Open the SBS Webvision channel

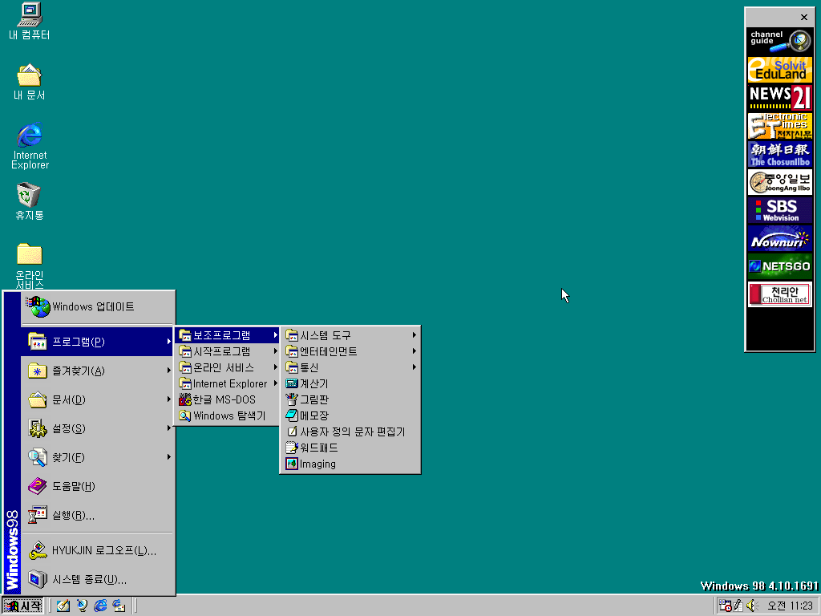[779, 211]
